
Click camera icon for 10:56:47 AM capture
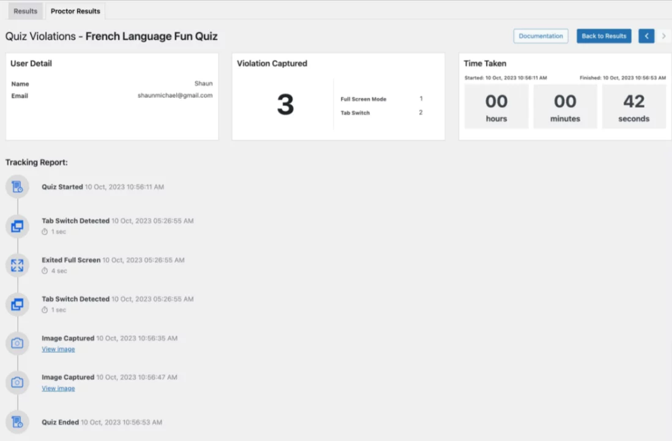(x=17, y=383)
